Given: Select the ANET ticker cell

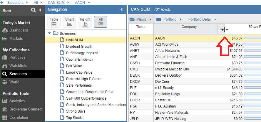Looking at the screenshot, I should click(141, 51).
